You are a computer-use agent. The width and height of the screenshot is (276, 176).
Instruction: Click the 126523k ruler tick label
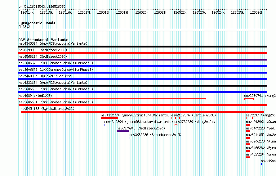tap(199, 12)
